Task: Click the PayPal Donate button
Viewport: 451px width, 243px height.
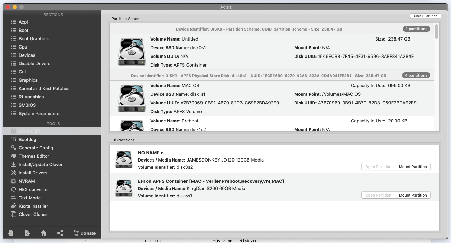Action: coord(84,233)
